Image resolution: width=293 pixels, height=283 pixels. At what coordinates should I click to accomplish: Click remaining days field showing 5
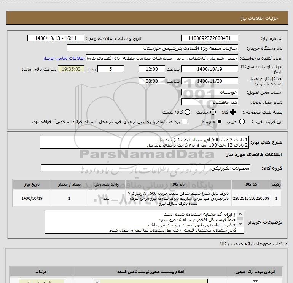click(x=111, y=69)
